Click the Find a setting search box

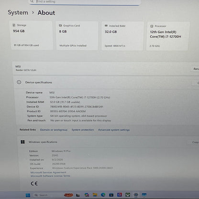coord(85,2)
